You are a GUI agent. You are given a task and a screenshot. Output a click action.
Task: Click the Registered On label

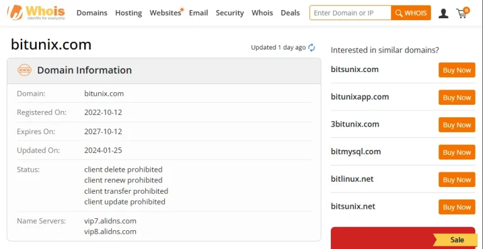[x=42, y=112]
